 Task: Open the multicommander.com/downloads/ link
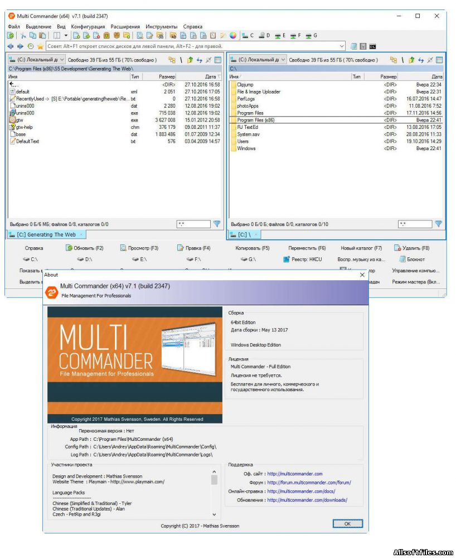point(307,500)
